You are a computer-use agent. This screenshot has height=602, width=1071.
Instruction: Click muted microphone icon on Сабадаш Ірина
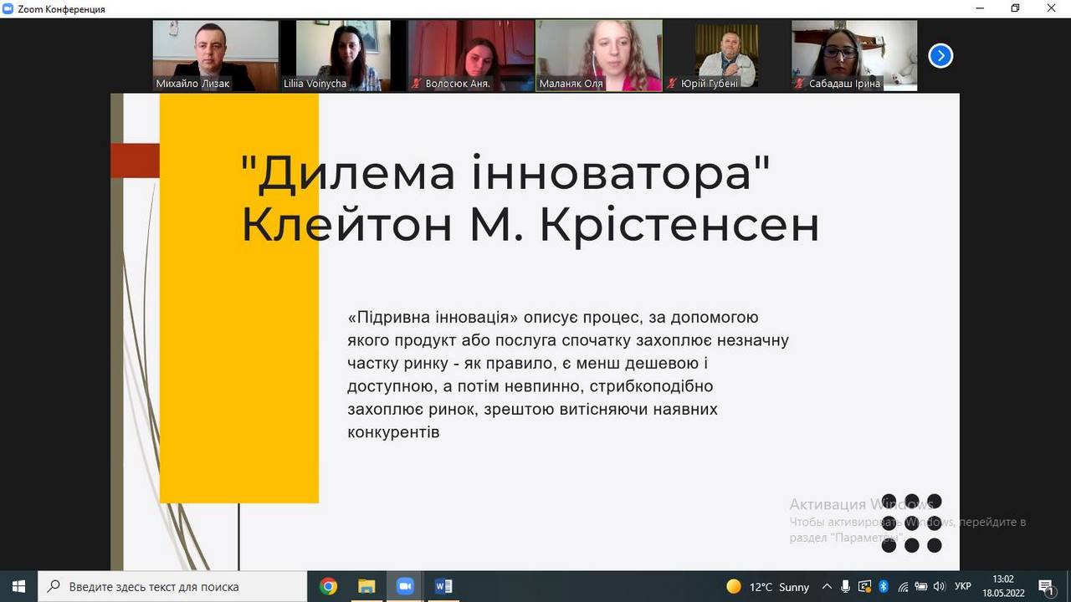point(800,84)
